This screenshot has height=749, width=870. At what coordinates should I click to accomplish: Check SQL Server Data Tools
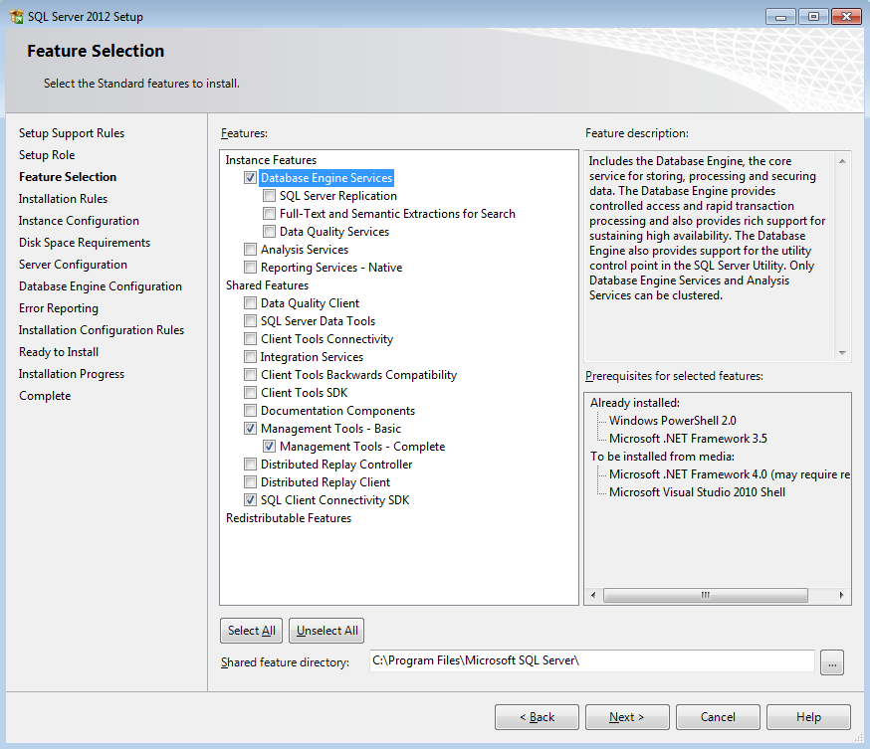click(x=250, y=321)
